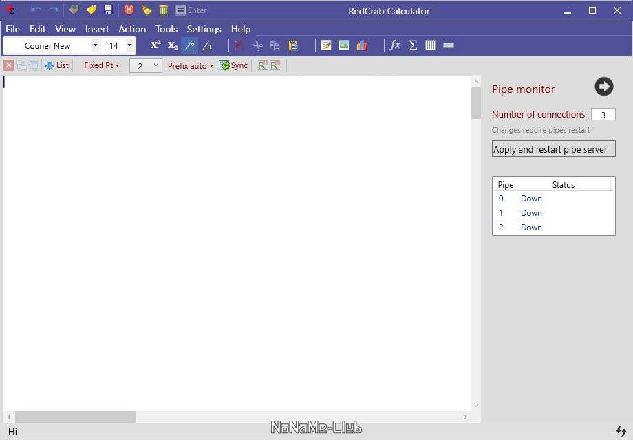Click the List down-arrow button

(x=57, y=65)
